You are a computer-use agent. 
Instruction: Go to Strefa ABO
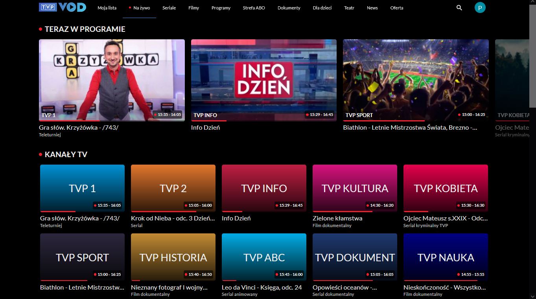[254, 7]
